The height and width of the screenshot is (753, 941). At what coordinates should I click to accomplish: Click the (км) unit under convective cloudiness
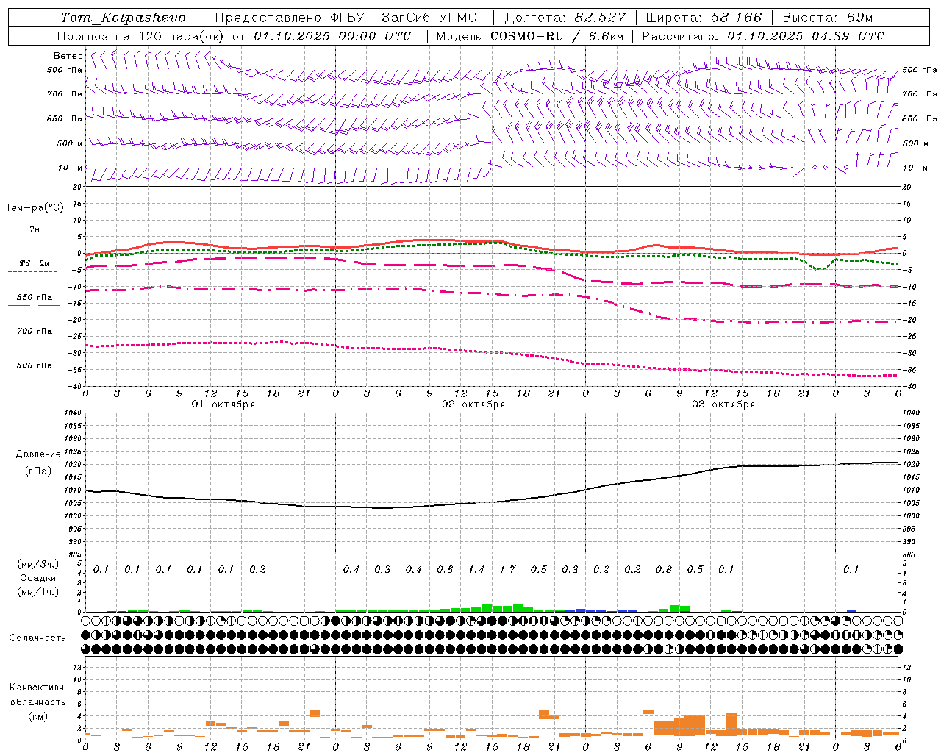tap(38, 716)
